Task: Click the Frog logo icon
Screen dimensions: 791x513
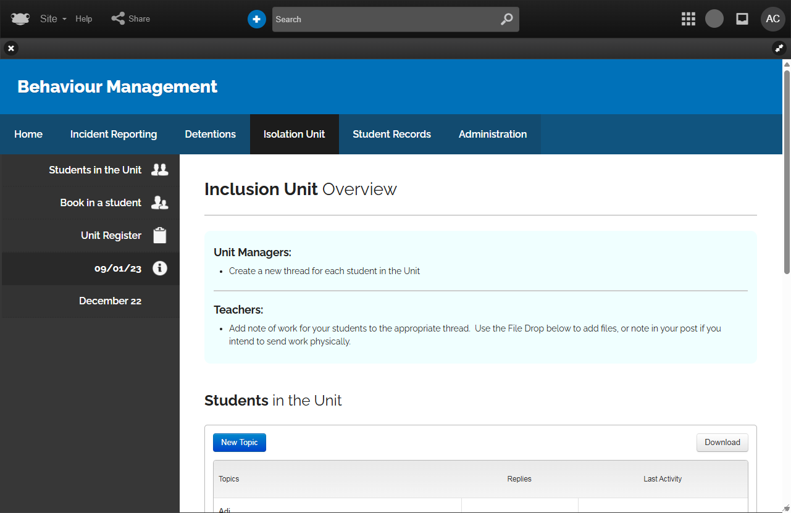Action: pos(20,19)
